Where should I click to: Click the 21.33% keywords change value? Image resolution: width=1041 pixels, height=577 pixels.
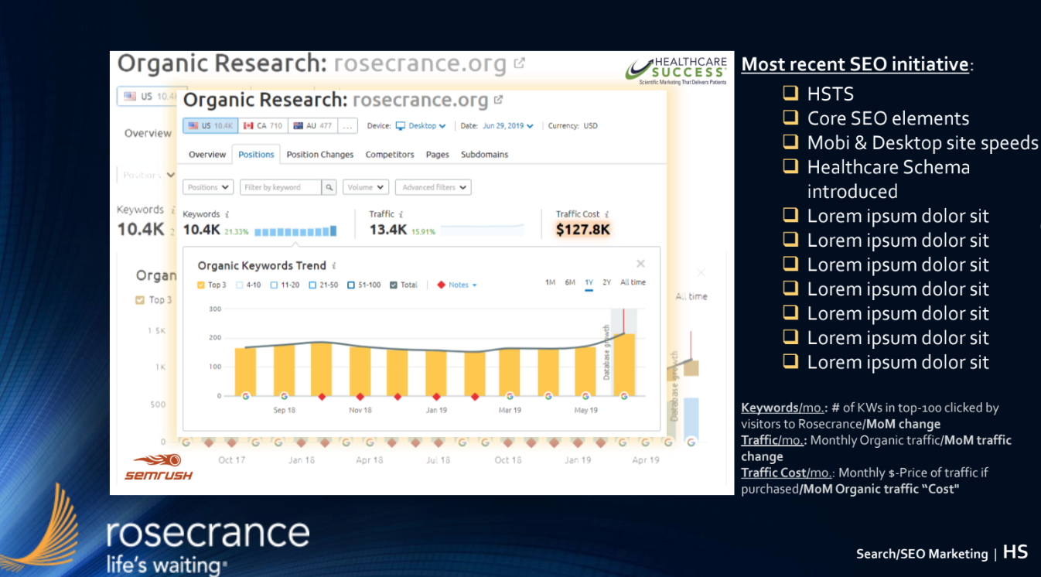(x=237, y=231)
